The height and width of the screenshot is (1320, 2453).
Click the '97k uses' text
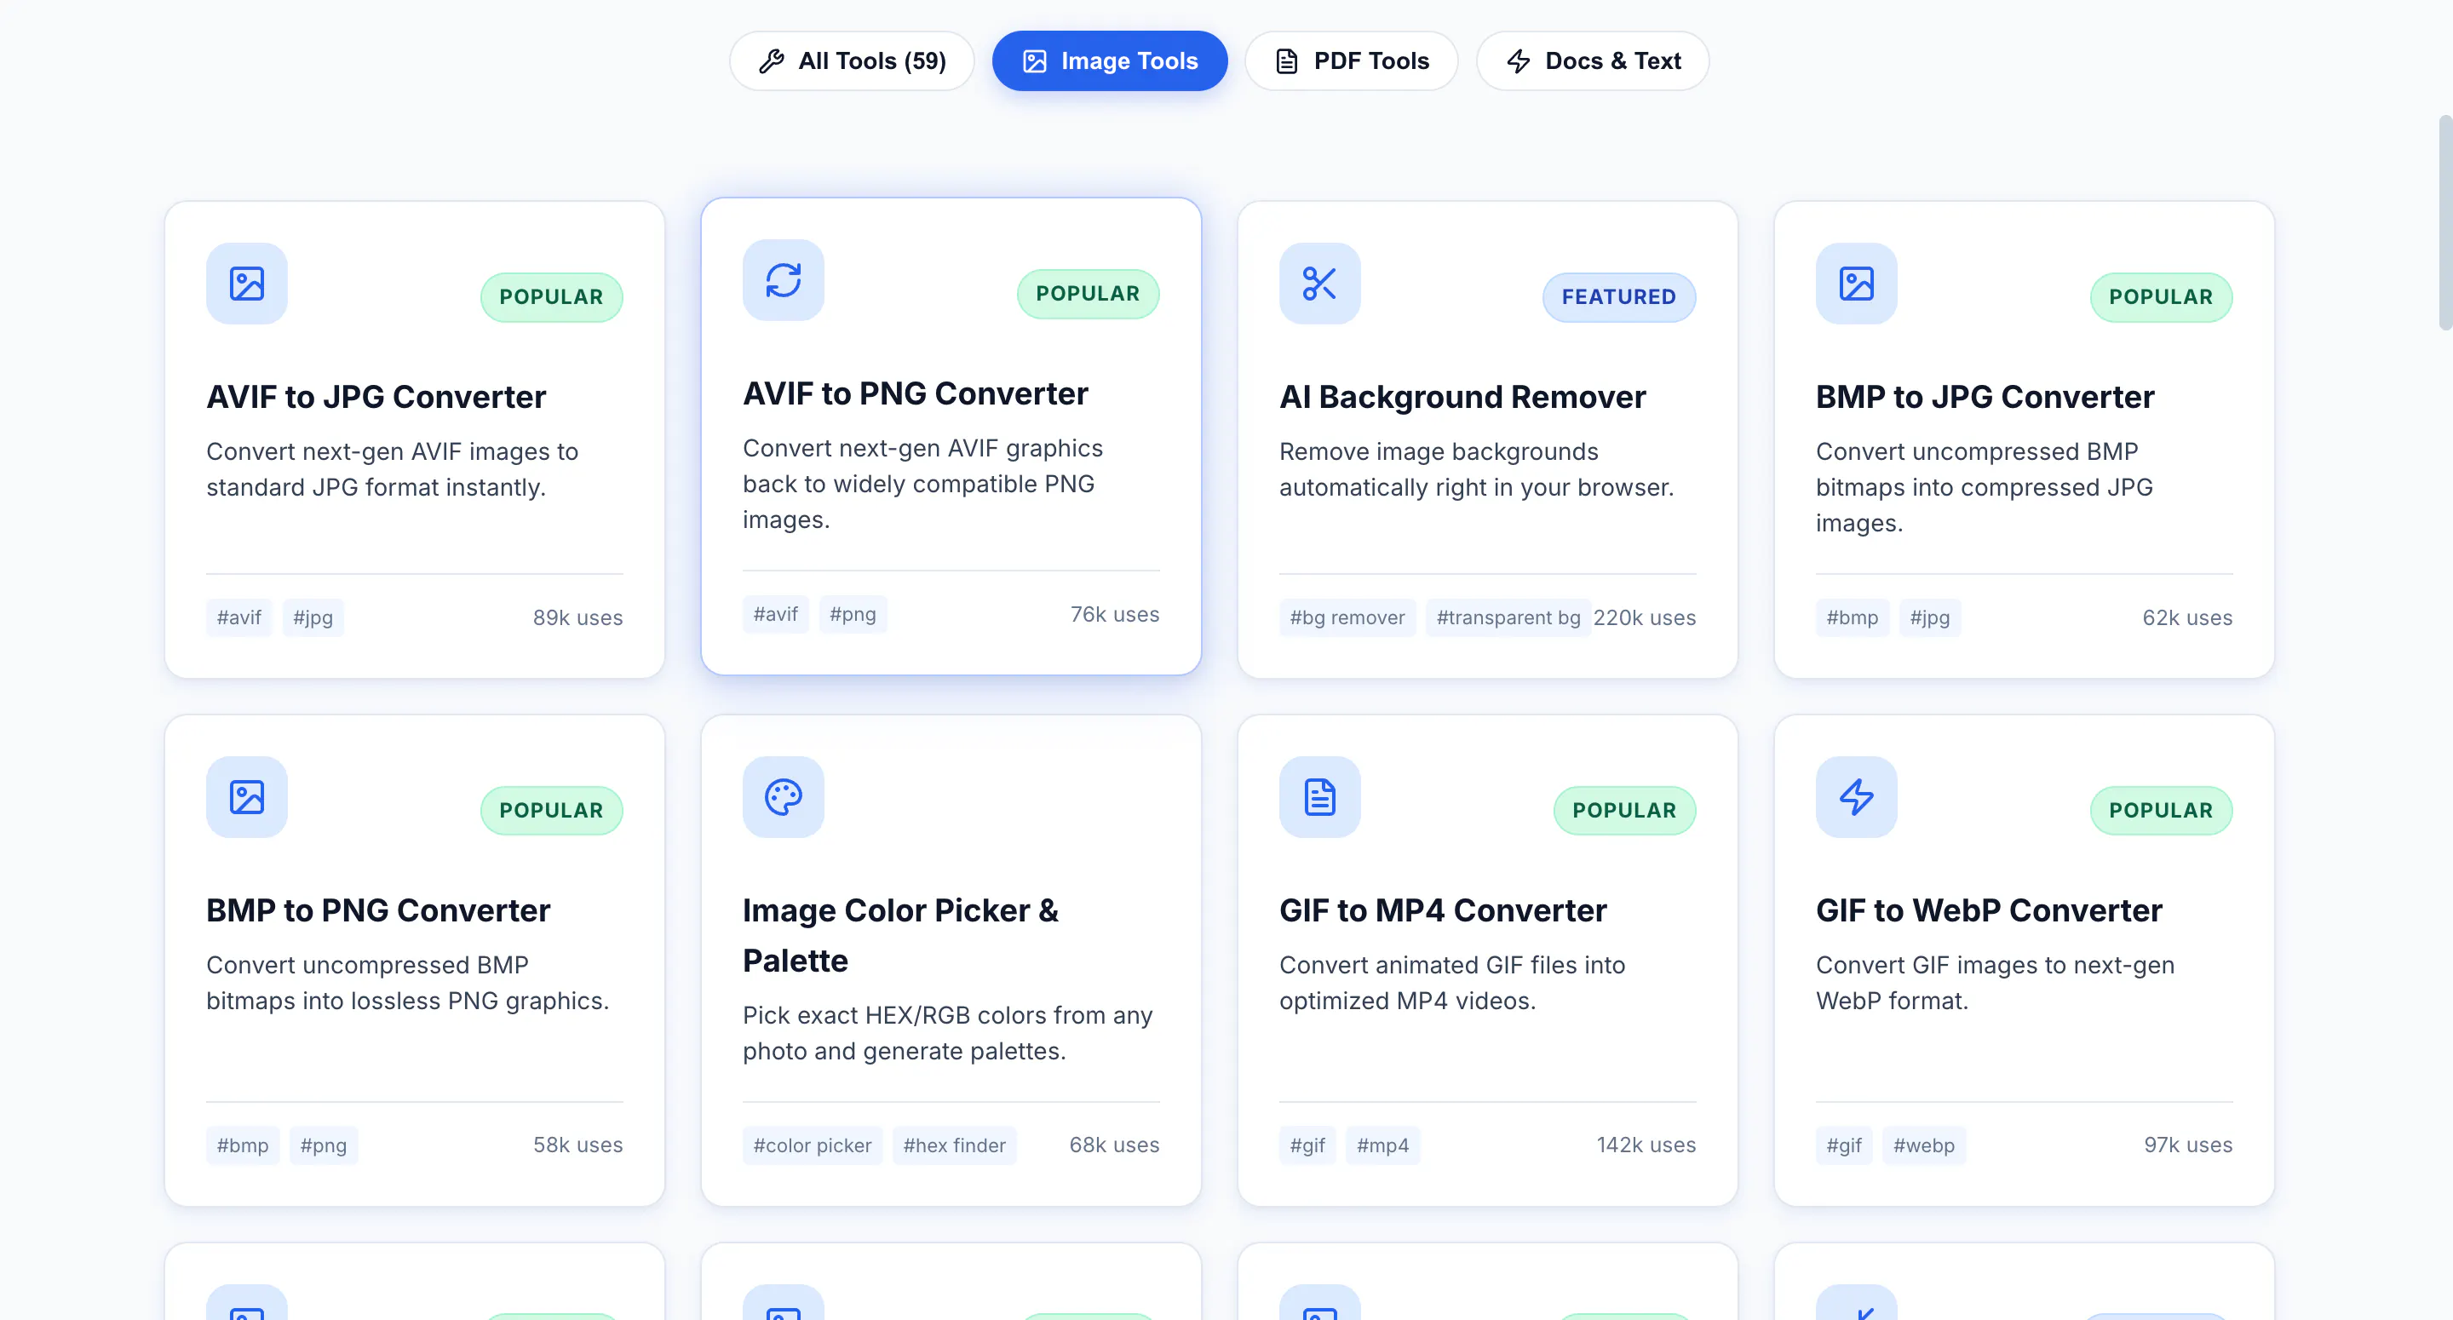[x=2188, y=1145]
